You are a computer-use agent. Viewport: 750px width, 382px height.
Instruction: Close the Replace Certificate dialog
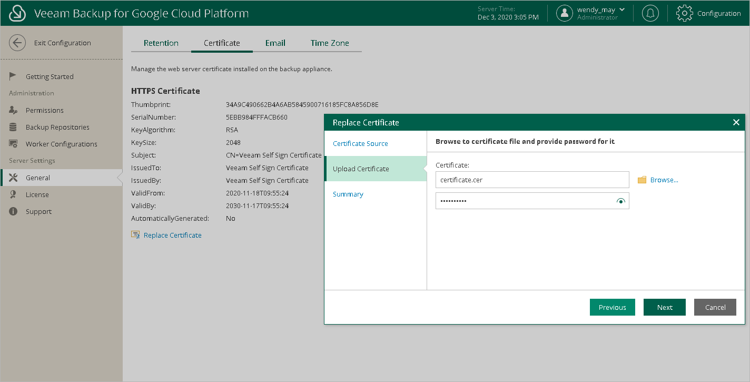tap(736, 122)
